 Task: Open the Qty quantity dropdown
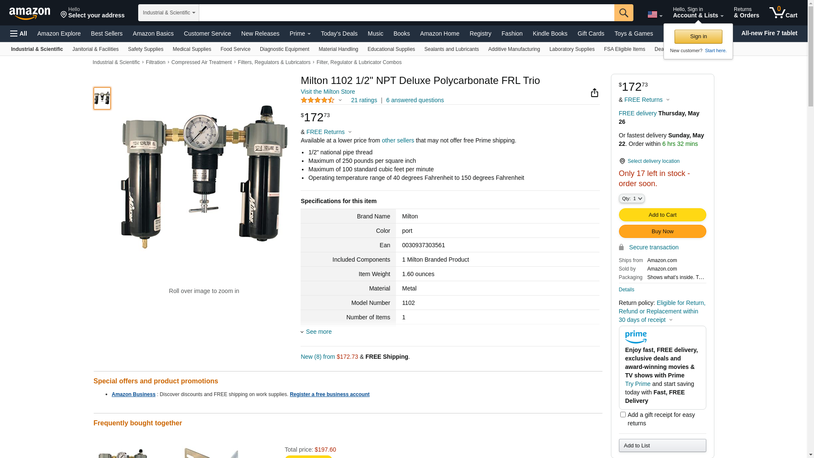tap(632, 198)
